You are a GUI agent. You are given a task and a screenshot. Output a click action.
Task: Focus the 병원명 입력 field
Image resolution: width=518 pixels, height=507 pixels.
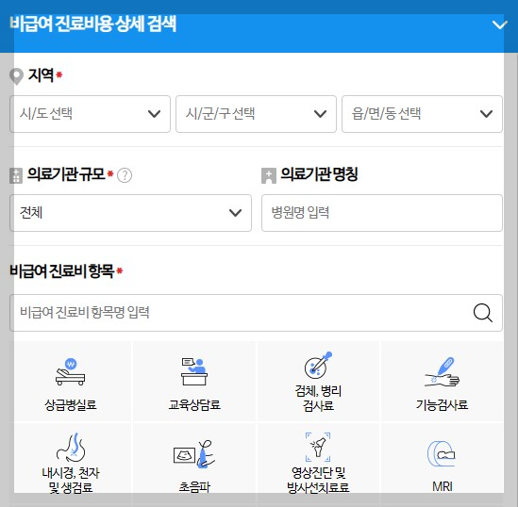[382, 213]
